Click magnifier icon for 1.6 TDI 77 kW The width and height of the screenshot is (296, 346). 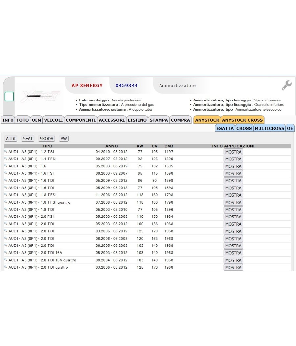[x=6, y=187]
